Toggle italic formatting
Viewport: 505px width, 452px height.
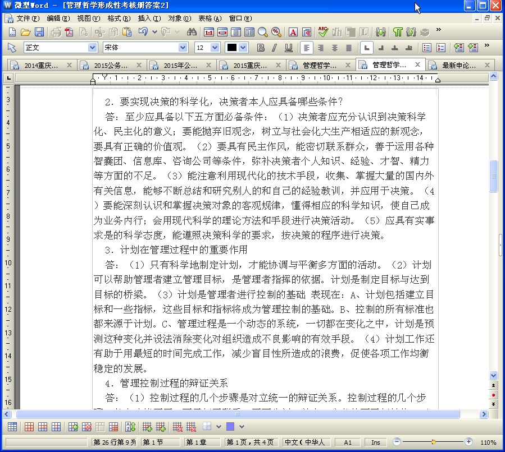(x=274, y=48)
